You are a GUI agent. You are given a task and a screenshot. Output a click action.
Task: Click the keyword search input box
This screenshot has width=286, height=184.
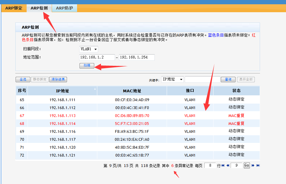202,80
